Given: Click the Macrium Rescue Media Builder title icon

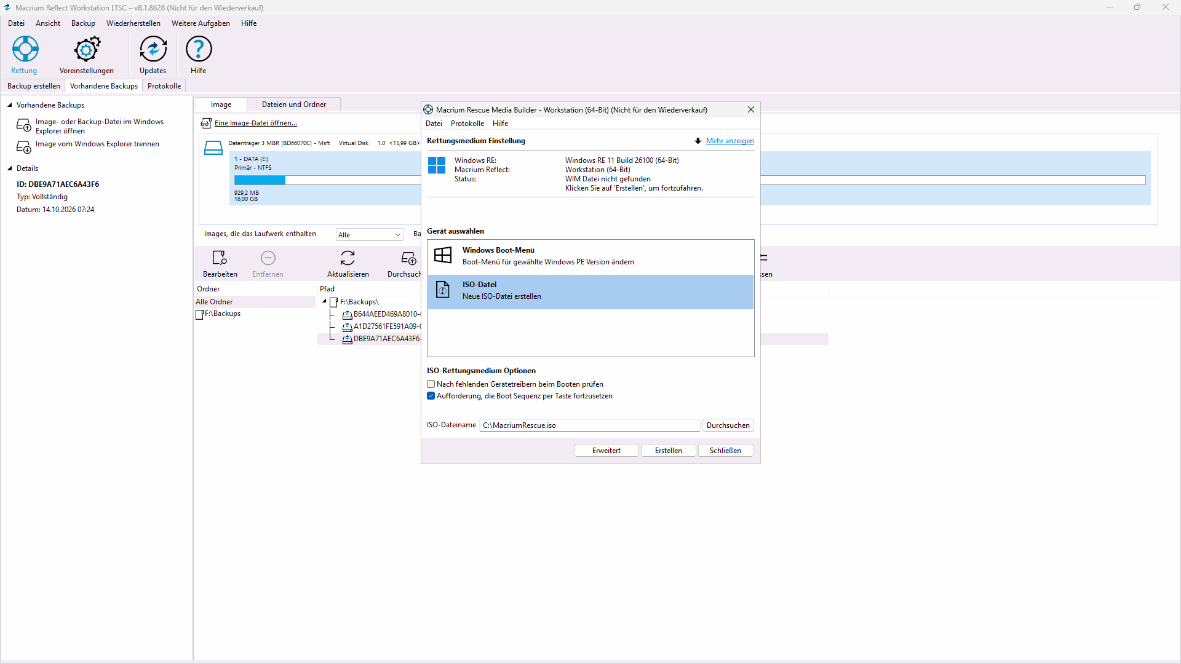Looking at the screenshot, I should coord(428,109).
